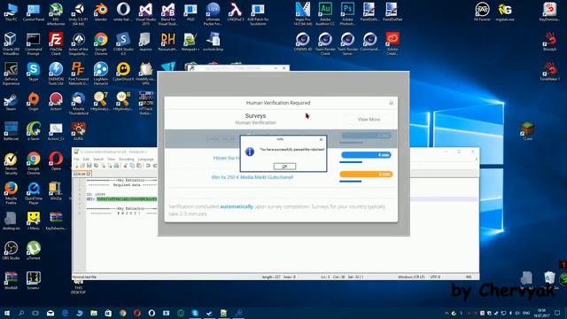The image size is (567, 319).
Task: Click the CINEMA 4D desktop icon
Action: pos(303,42)
